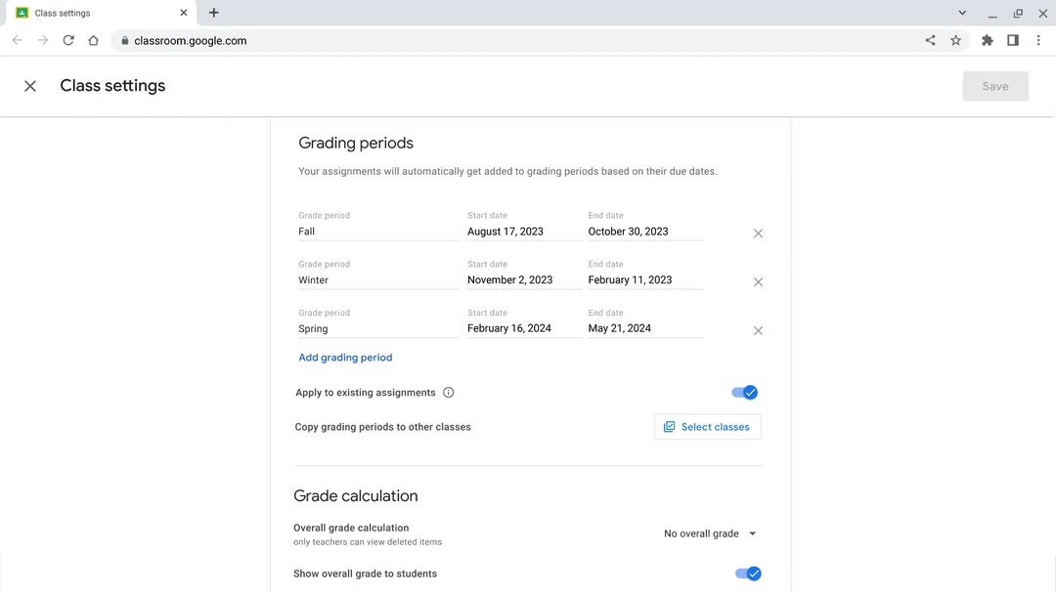Screen dimensions: 1056x593
Task: Open a new browser tab
Action: coord(214,13)
